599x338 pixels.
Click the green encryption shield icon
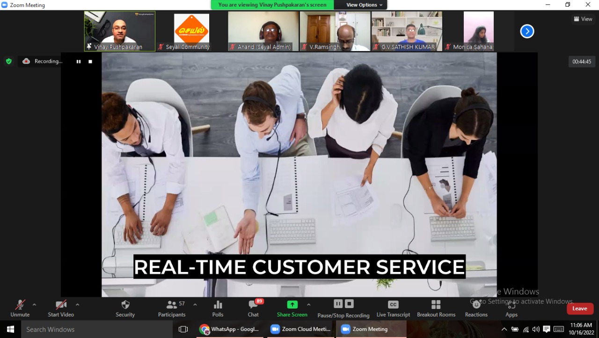pyautogui.click(x=8, y=61)
